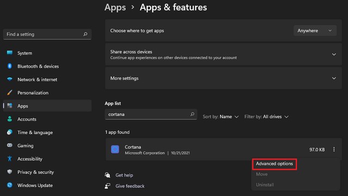Open Time & language label
Viewport: 348px width, 196px height.
click(35, 133)
